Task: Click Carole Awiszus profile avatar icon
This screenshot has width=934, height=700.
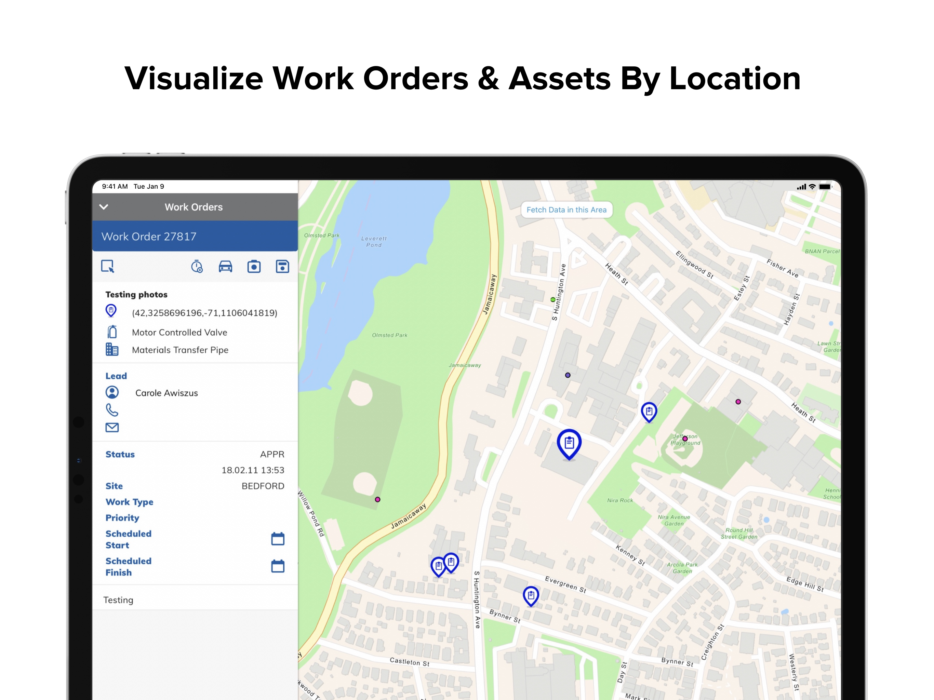Action: [111, 393]
